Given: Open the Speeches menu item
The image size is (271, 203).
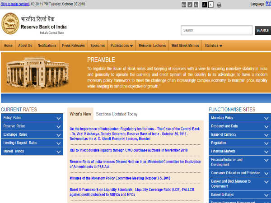Looking at the screenshot, I should pyautogui.click(x=98, y=46).
